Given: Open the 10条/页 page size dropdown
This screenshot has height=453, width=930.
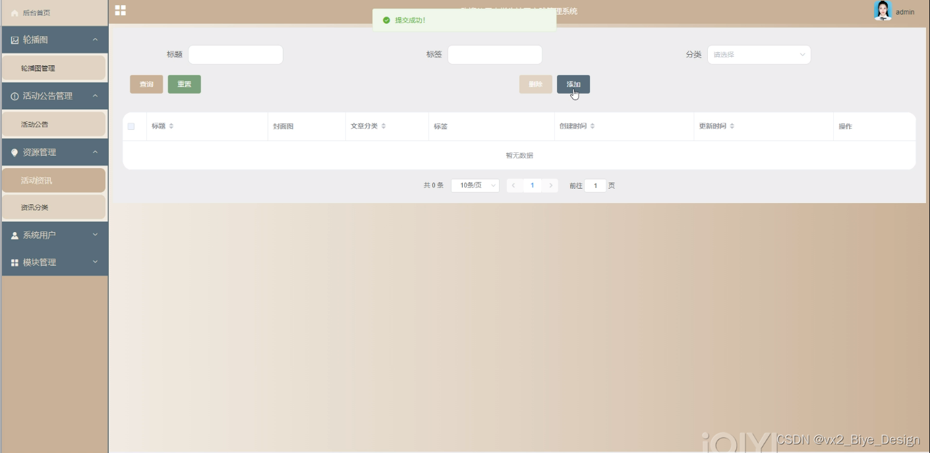Looking at the screenshot, I should (475, 186).
